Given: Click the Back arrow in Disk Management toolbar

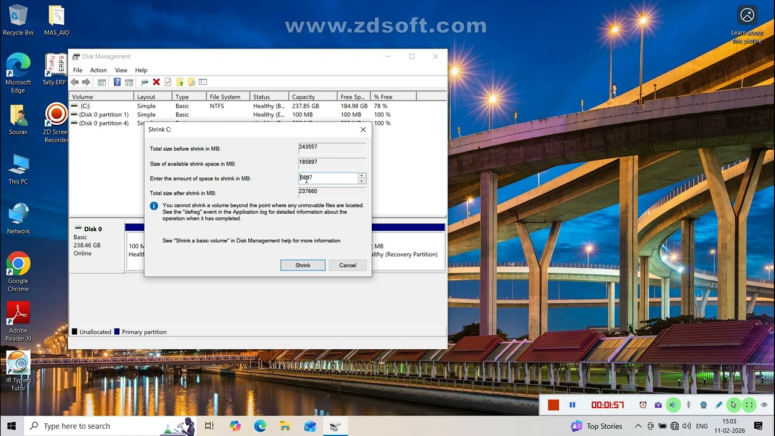Looking at the screenshot, I should [x=74, y=82].
